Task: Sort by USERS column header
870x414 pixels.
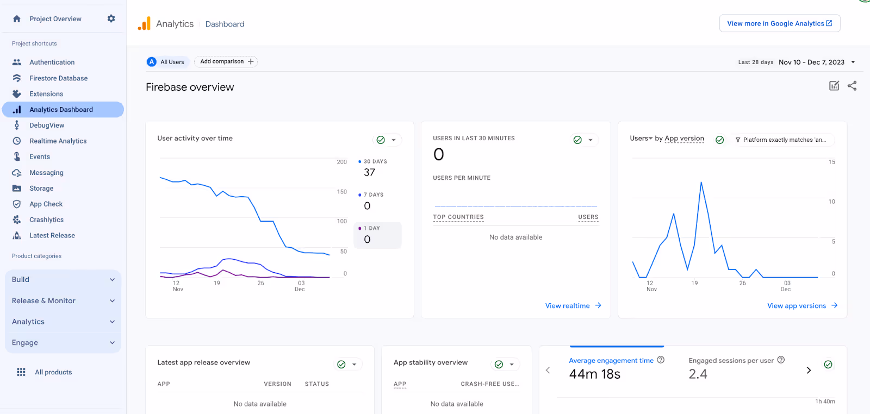Action: (x=588, y=217)
